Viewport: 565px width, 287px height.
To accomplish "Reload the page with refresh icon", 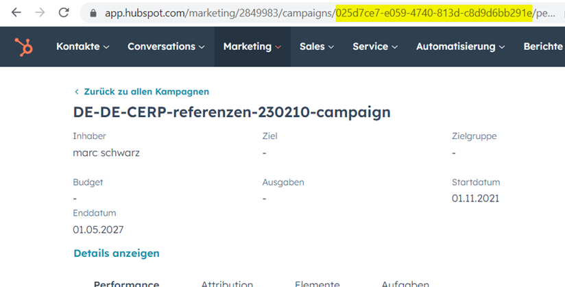I will [64, 13].
